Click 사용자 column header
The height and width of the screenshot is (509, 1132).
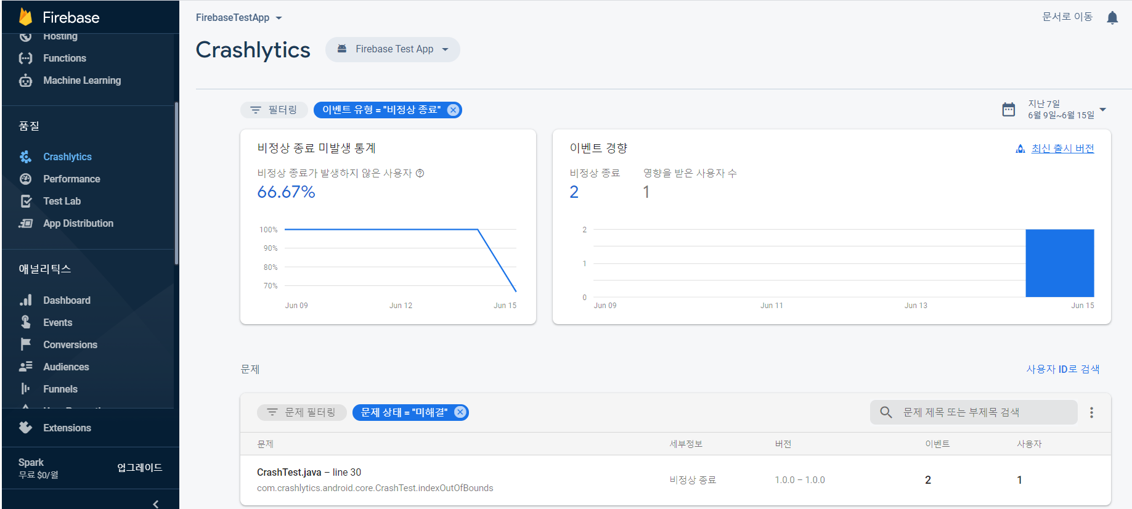tap(1029, 444)
